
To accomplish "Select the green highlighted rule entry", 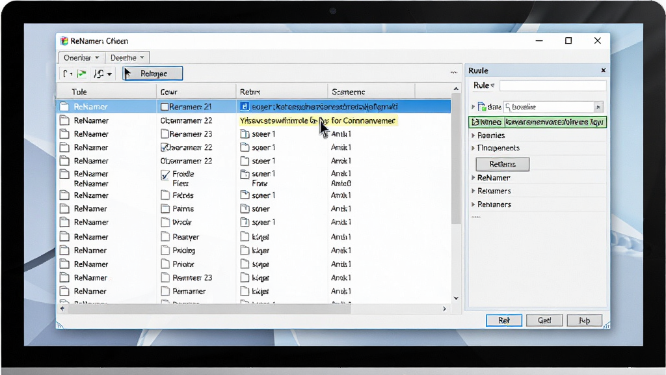I will [537, 122].
